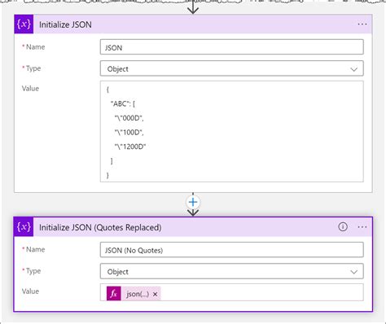Remove the json(...) expression token
386x324 pixels.
click(x=155, y=294)
